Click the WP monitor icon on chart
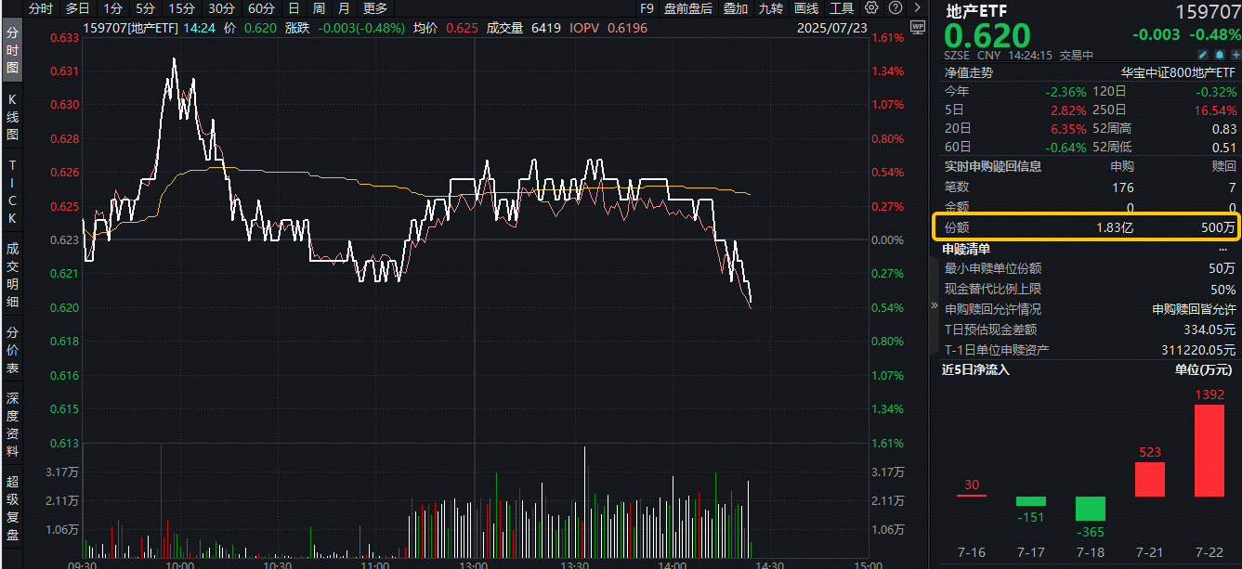 918,28
